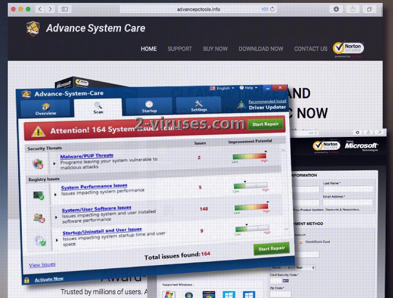
Task: Click the Startup/Uninstall improvement potential bar
Action: [x=253, y=229]
